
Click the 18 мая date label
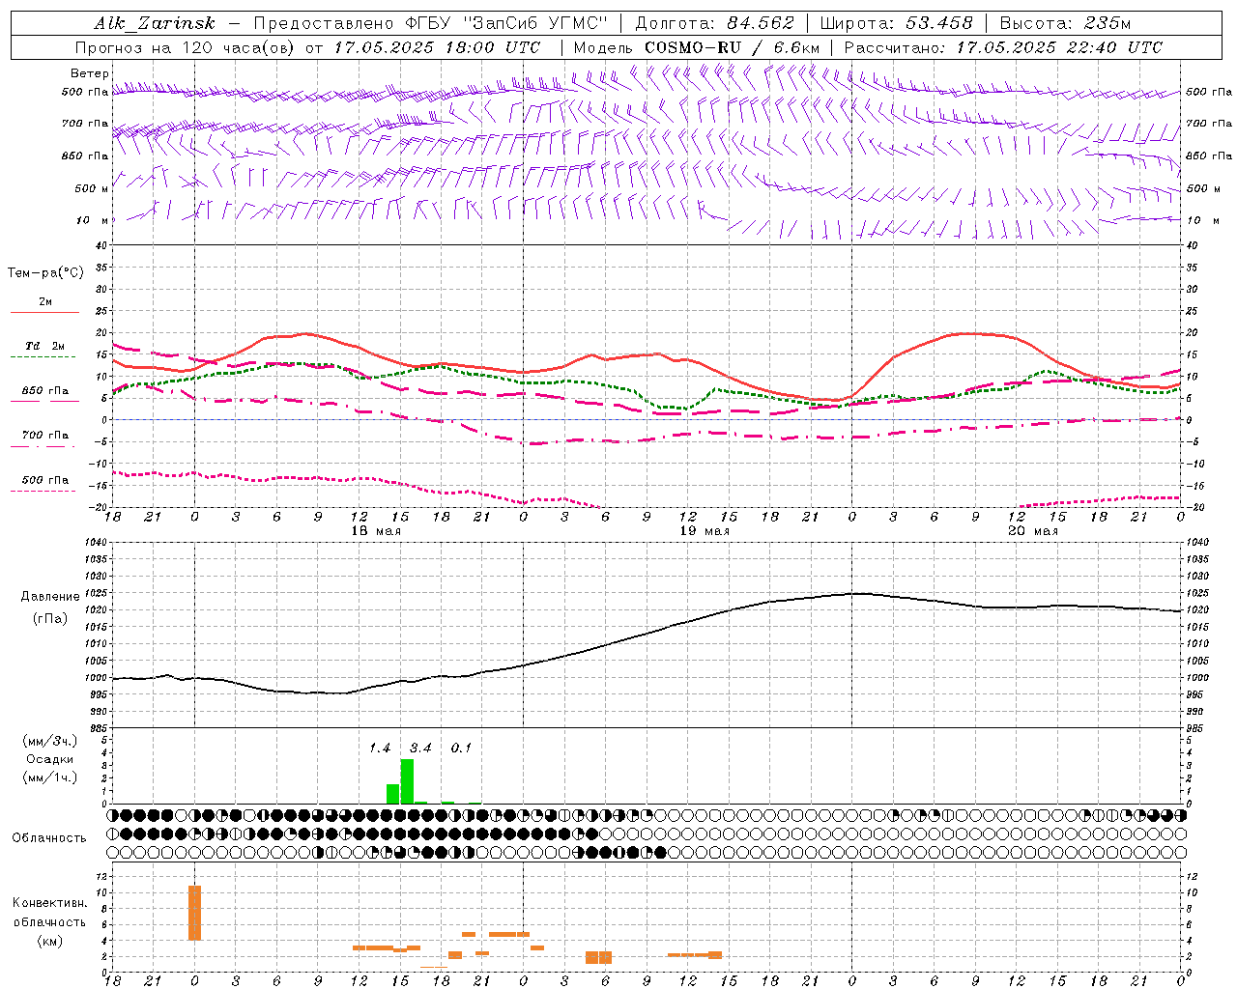376,531
